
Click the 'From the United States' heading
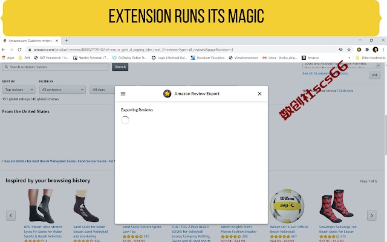(25, 111)
